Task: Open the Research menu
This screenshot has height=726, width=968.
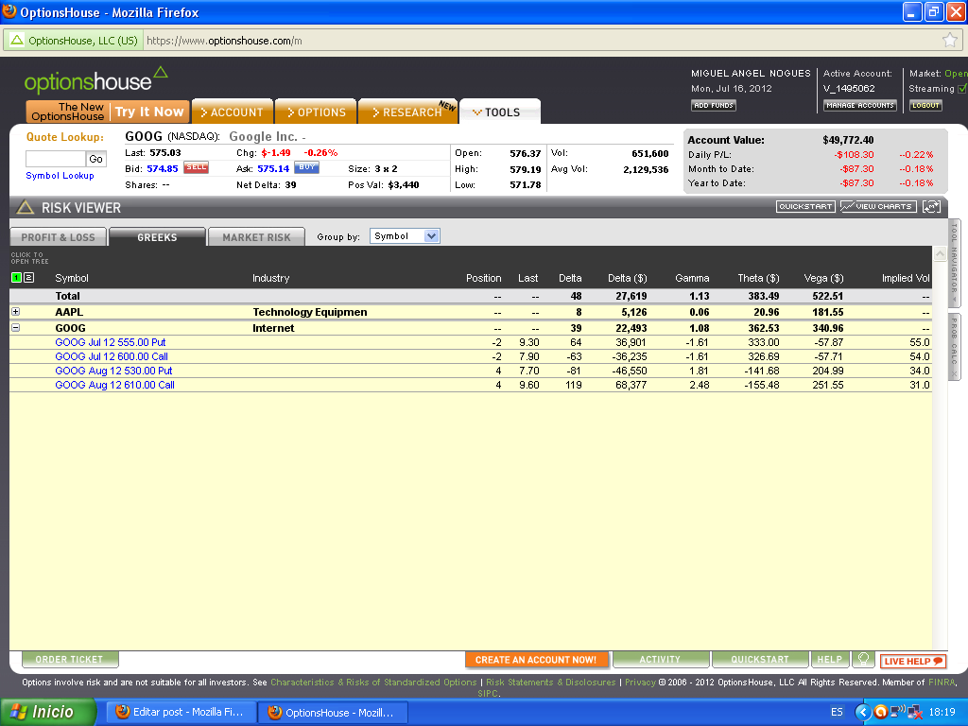Action: point(407,112)
